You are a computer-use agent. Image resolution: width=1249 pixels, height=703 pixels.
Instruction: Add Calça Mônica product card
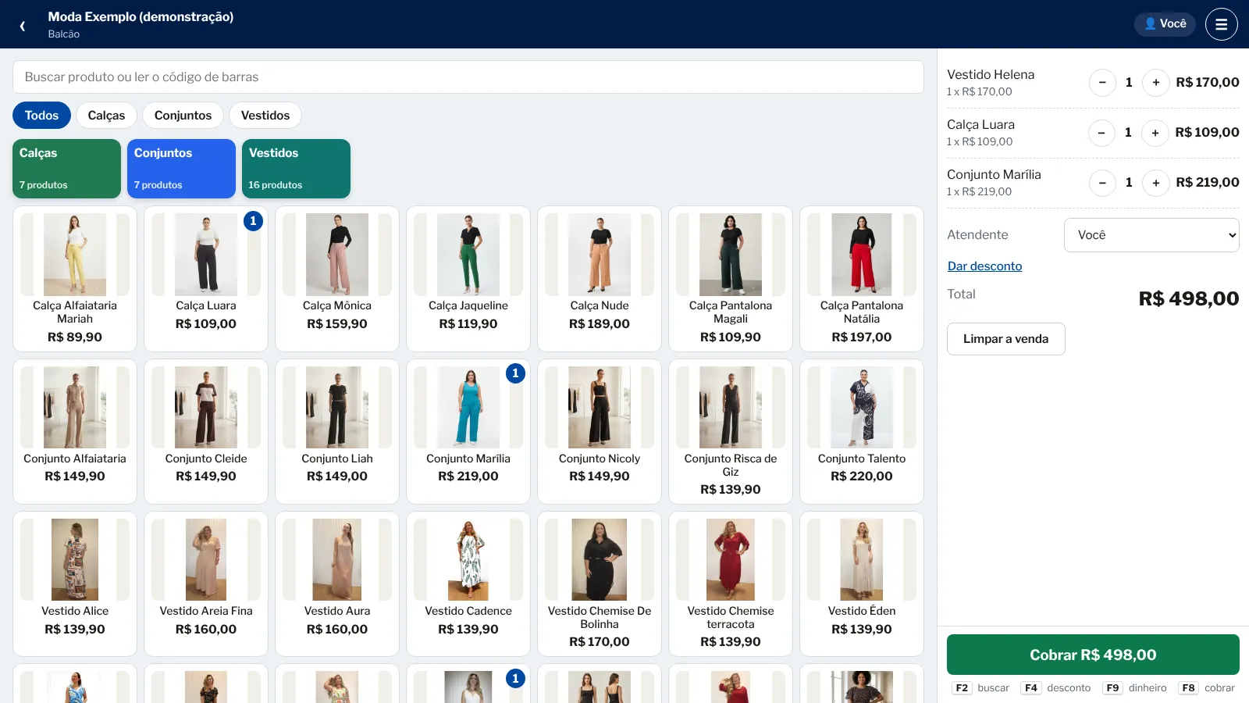click(337, 279)
